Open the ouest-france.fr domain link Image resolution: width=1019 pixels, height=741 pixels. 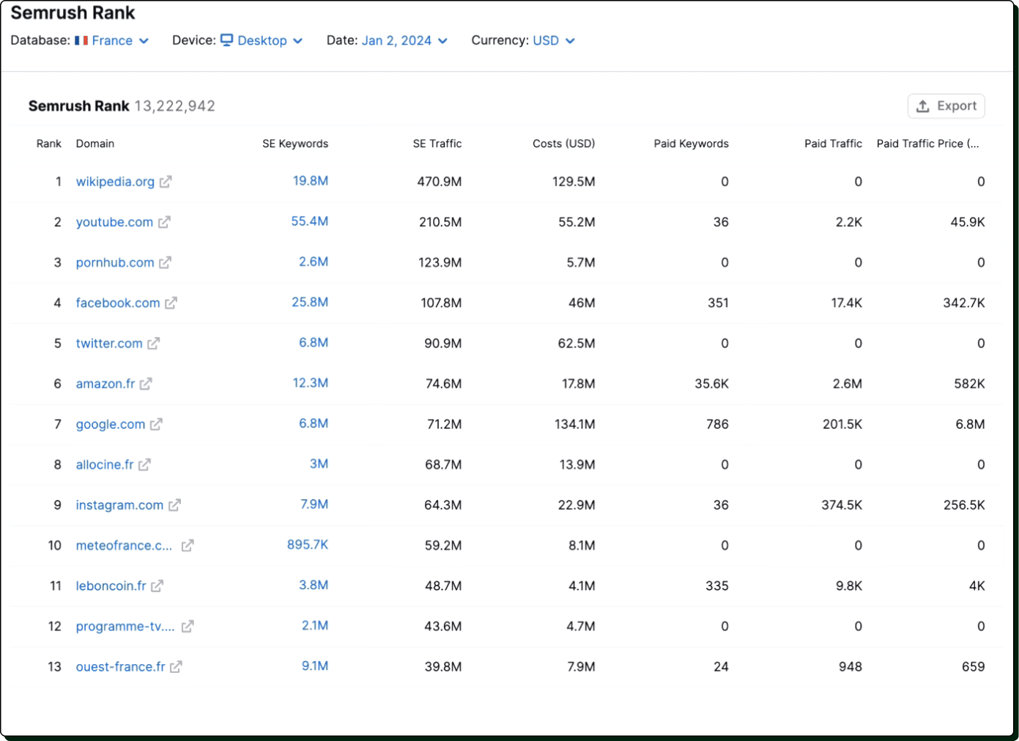point(121,667)
